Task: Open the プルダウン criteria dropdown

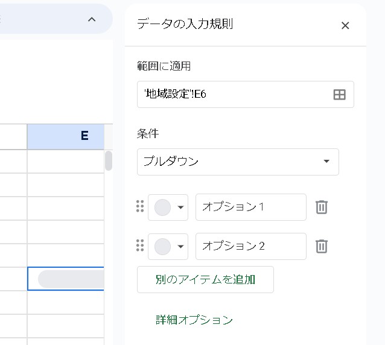Action: [238, 162]
